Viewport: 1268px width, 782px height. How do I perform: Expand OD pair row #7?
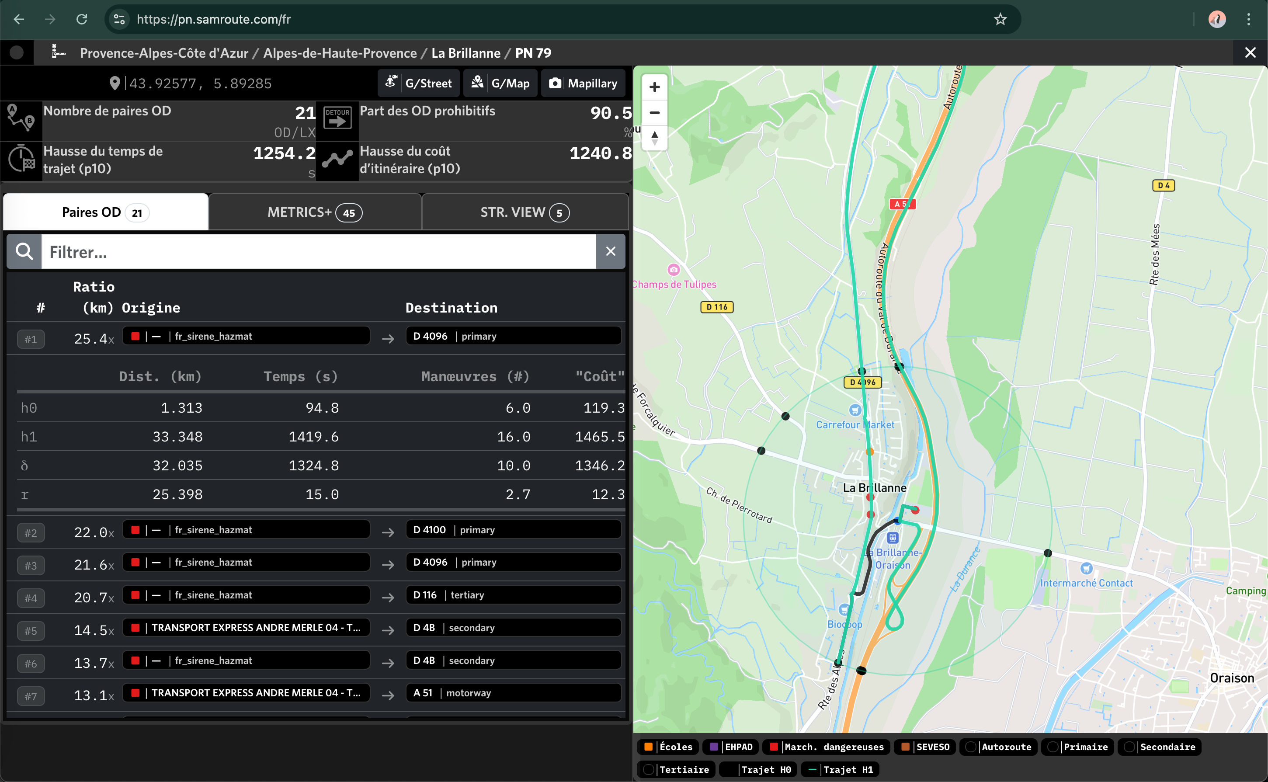point(31,696)
